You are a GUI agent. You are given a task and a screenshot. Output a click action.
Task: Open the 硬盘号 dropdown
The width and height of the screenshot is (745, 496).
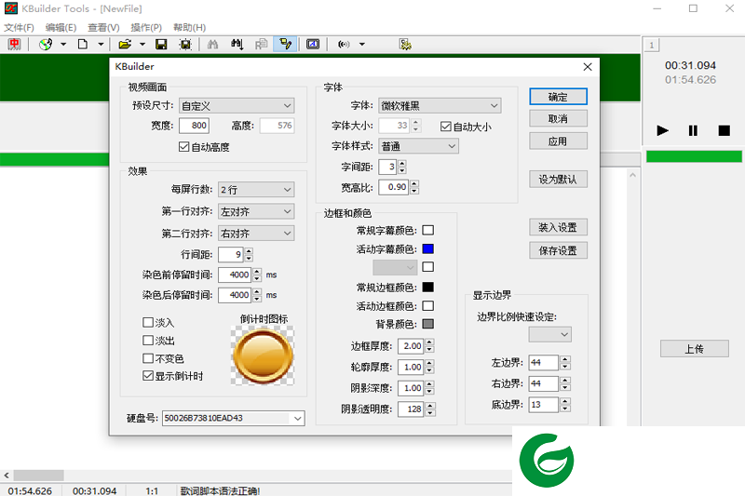pyautogui.click(x=234, y=418)
